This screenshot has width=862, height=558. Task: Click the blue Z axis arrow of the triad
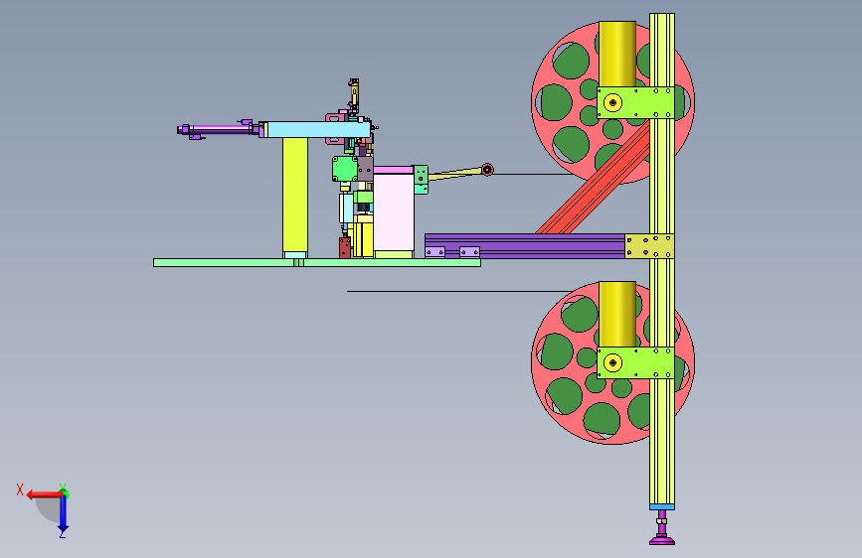63,514
